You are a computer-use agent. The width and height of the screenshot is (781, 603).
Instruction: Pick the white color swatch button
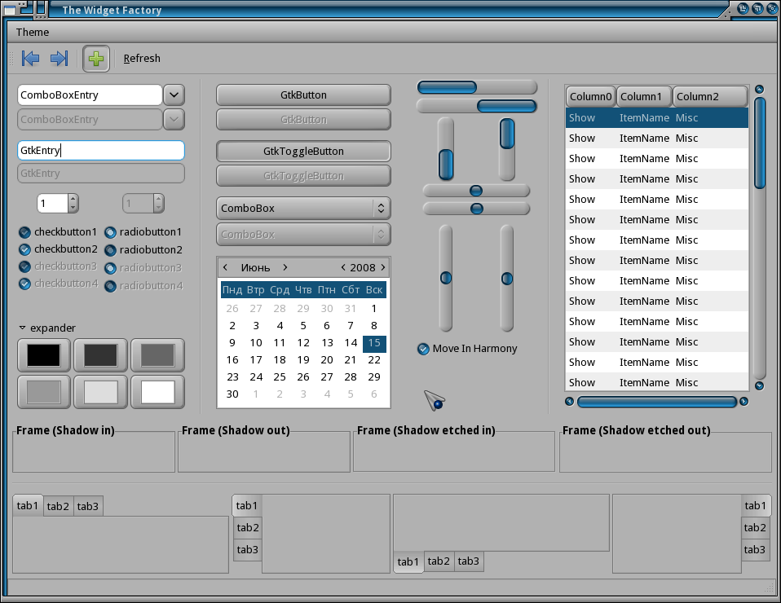(158, 392)
